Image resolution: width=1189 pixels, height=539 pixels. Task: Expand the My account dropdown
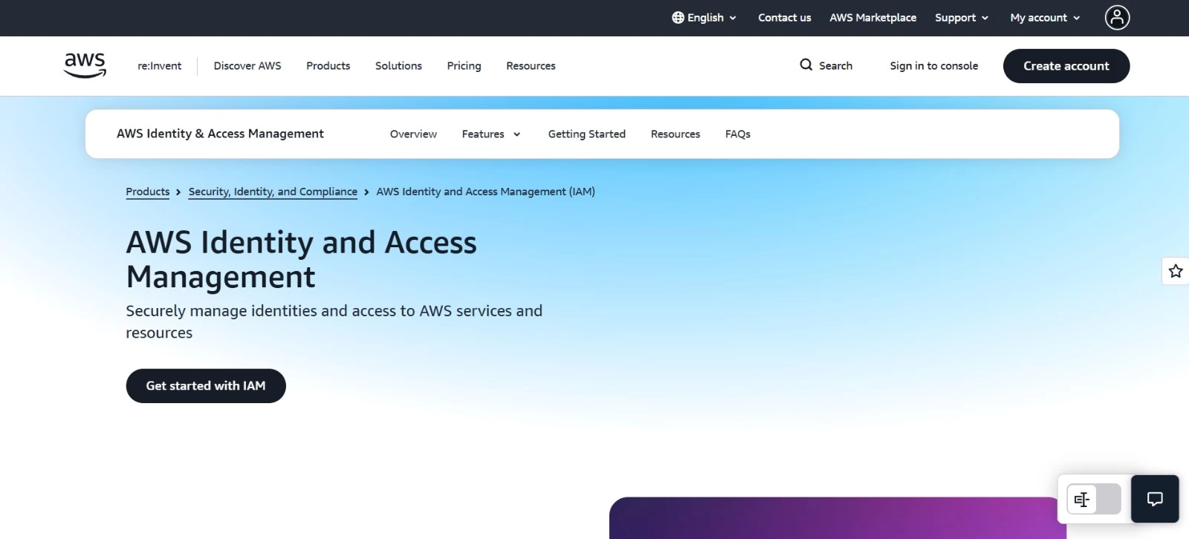1045,18
